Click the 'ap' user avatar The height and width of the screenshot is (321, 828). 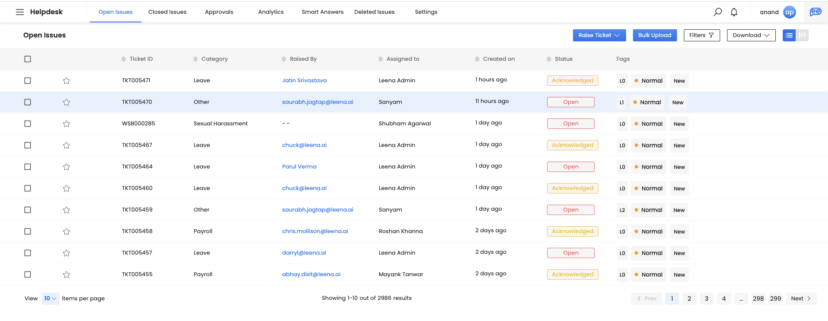pos(790,12)
